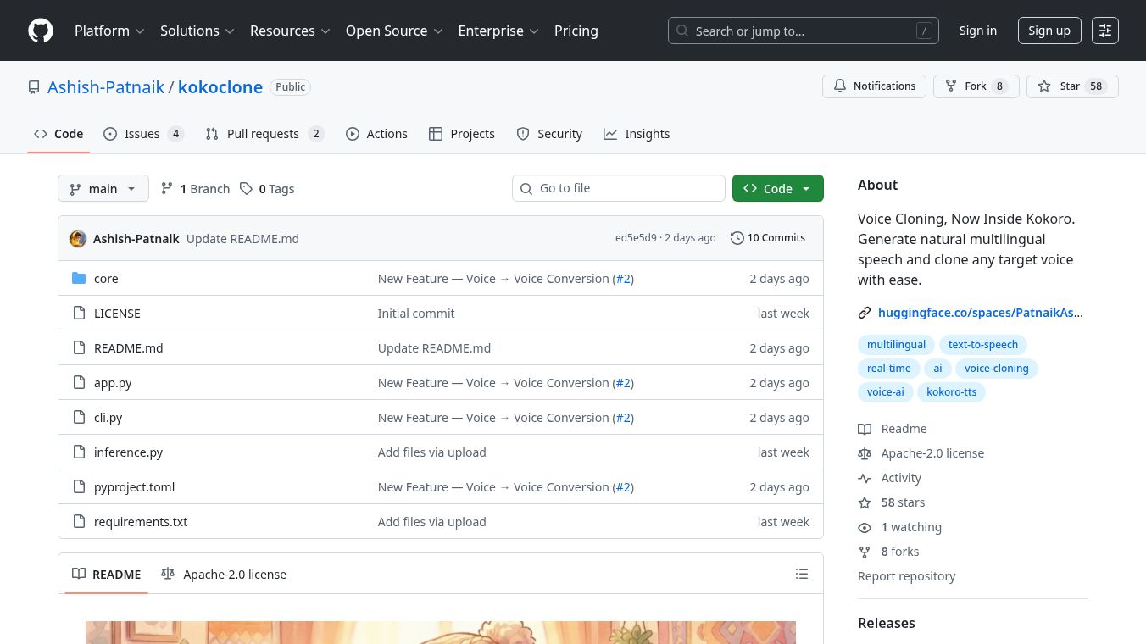Click Ashish-Patnaik's avatar image
This screenshot has width=1146, height=644.
tap(78, 239)
